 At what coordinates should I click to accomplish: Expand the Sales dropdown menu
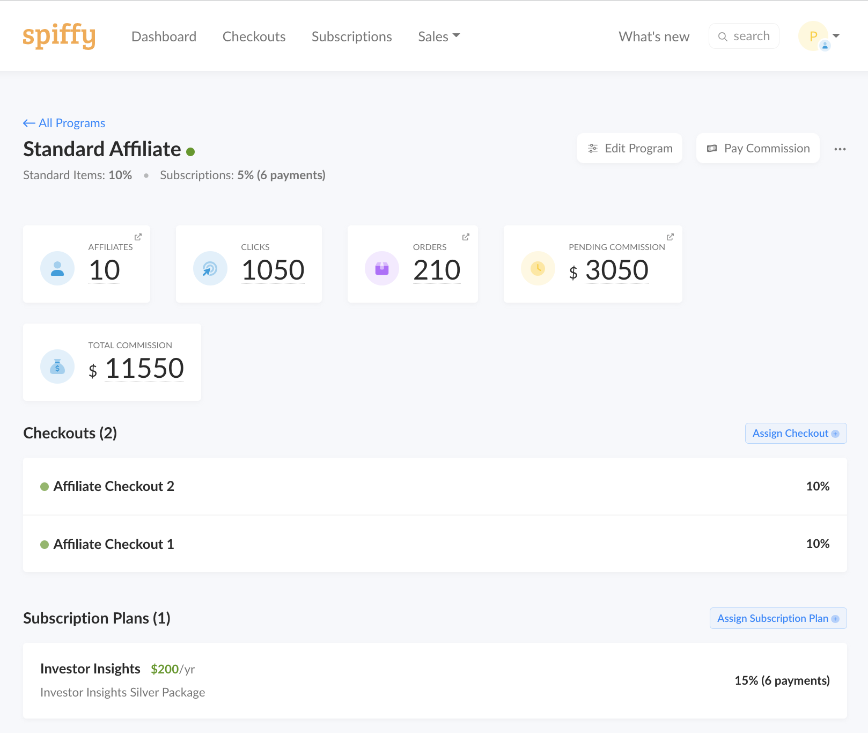coord(439,36)
